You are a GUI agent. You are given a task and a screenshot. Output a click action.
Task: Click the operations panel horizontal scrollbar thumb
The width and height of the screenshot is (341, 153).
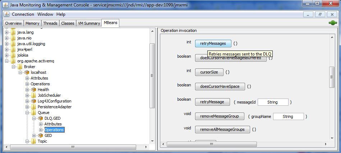coord(212,144)
